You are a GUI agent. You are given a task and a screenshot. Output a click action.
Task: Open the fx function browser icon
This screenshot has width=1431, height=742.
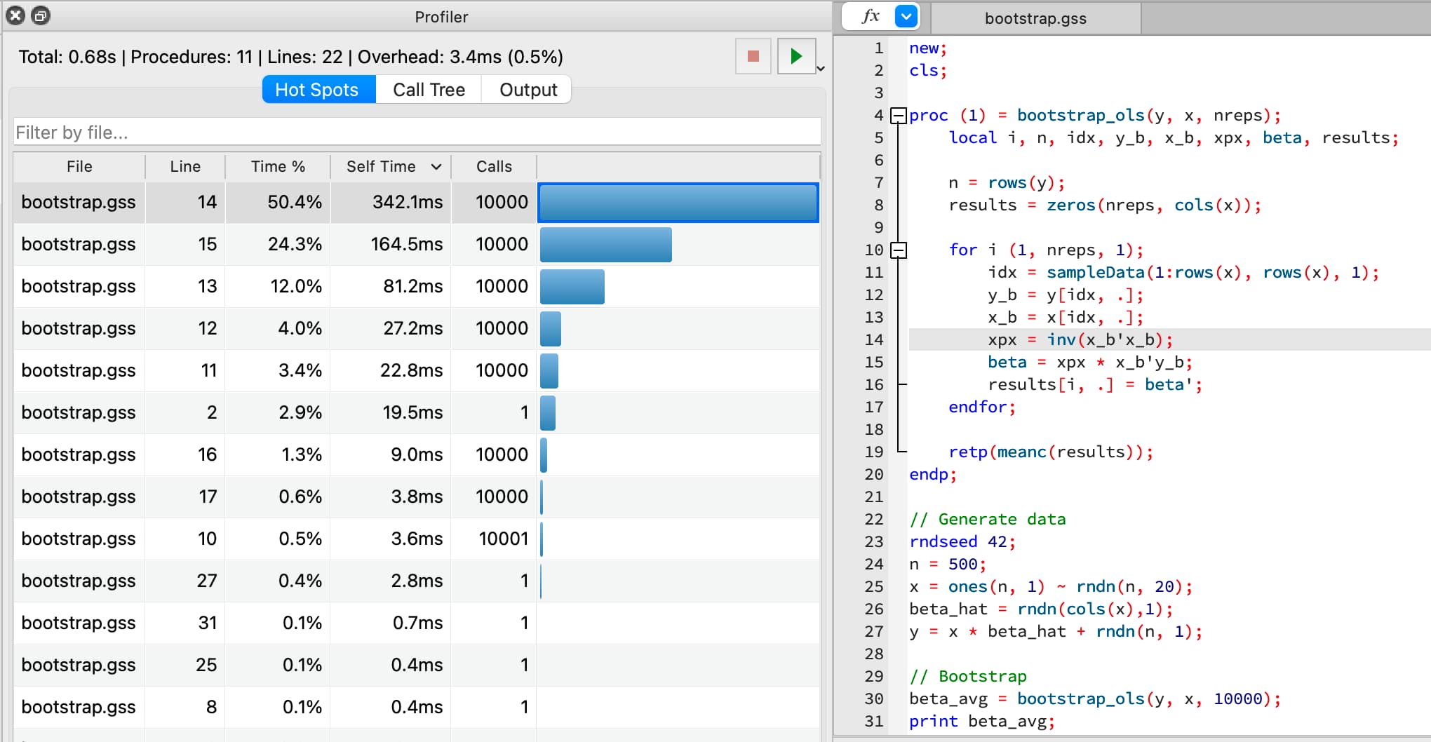pyautogui.click(x=870, y=15)
